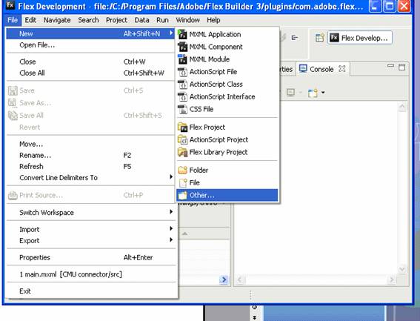This screenshot has width=420, height=321.
Task: Click the MXML Module icon
Action: point(182,59)
